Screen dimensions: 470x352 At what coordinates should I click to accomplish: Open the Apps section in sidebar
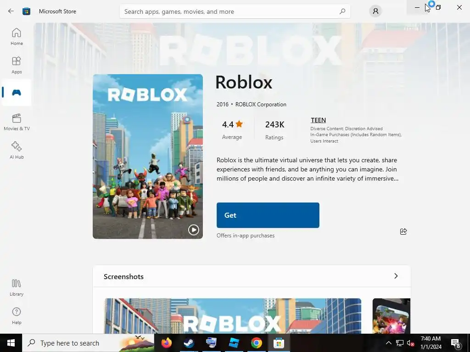click(17, 65)
